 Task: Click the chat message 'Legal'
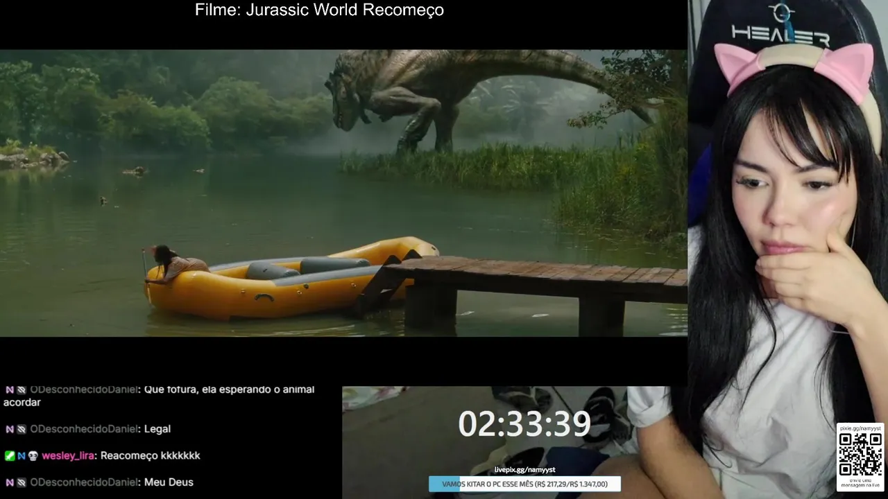coord(157,429)
